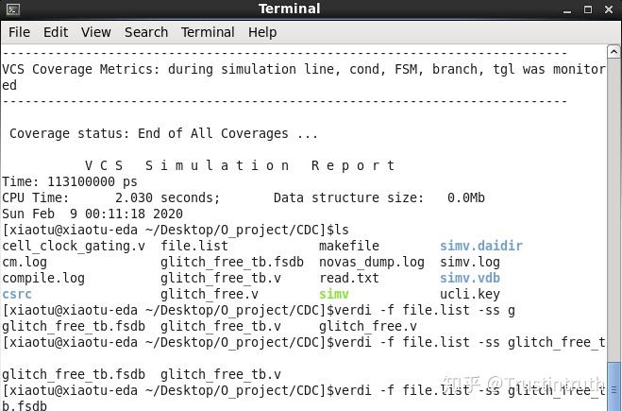Open the Edit menu

tap(56, 32)
